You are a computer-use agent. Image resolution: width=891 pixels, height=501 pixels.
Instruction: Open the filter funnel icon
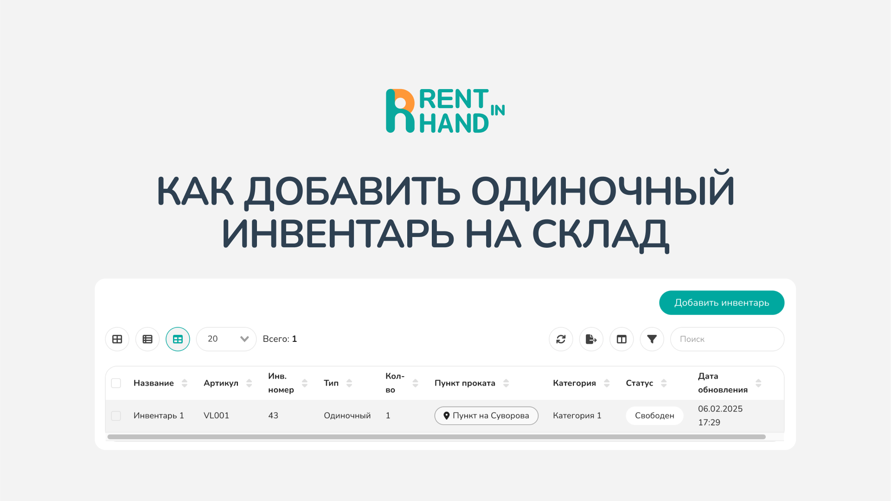pyautogui.click(x=652, y=339)
